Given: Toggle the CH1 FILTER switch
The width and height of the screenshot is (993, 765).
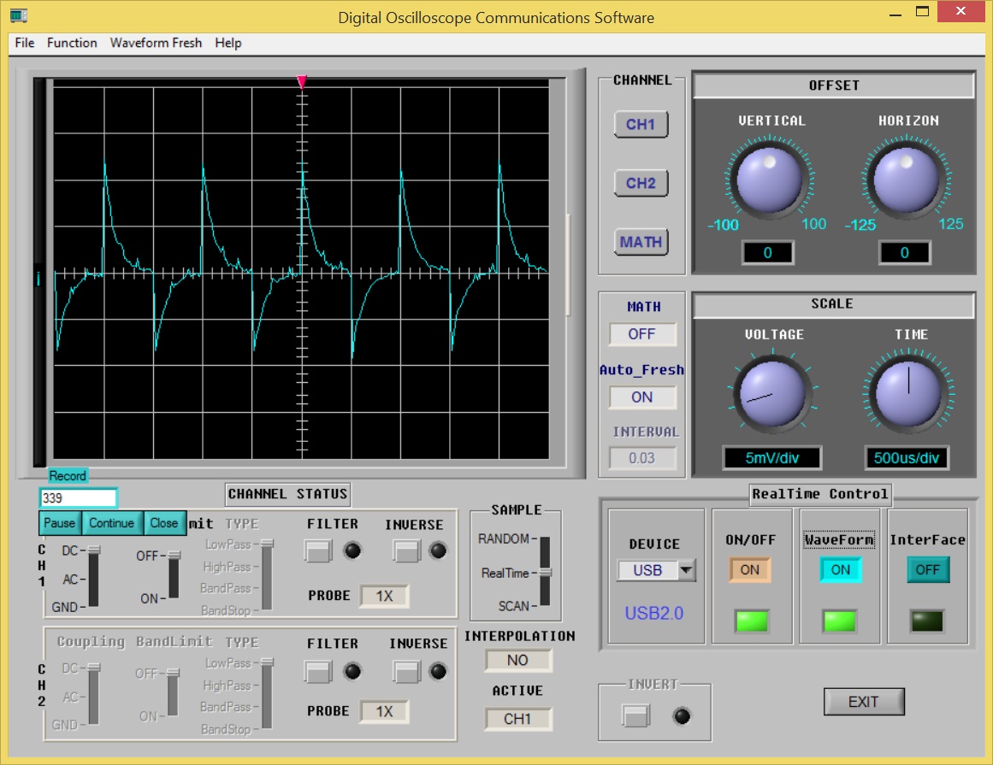Looking at the screenshot, I should (x=318, y=550).
